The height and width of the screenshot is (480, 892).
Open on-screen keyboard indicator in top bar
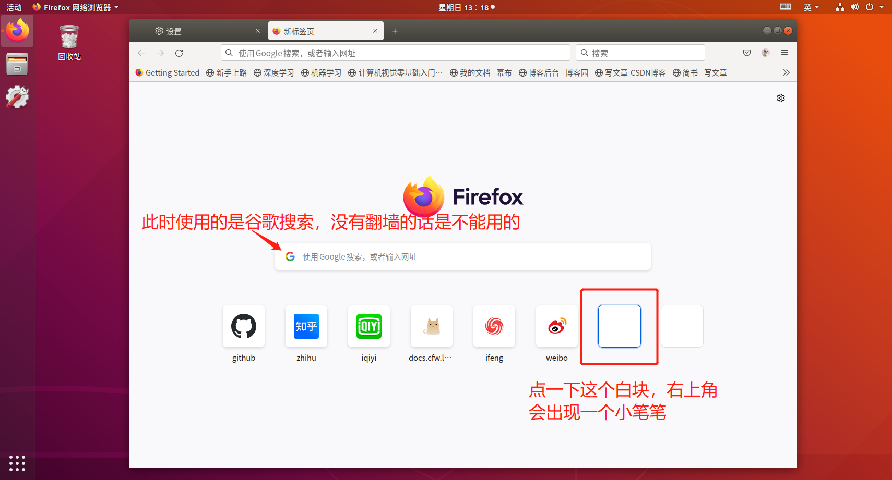[x=786, y=7]
